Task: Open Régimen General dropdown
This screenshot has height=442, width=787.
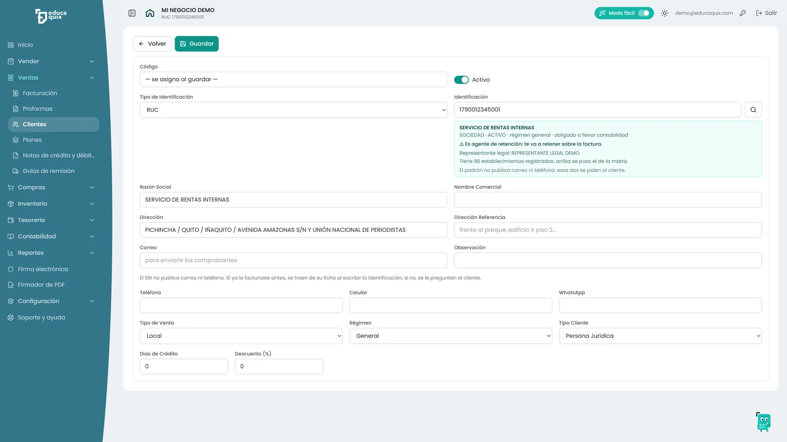Action: (x=451, y=336)
